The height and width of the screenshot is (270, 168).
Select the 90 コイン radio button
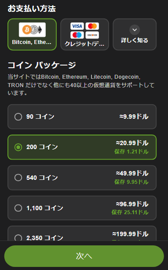(x=18, y=117)
